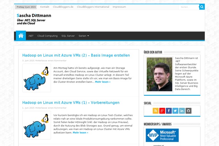Screen dimensions: 219x146
Task: Click 'Mehr lesen' under Vorbereitungen post
Action: [80, 132]
